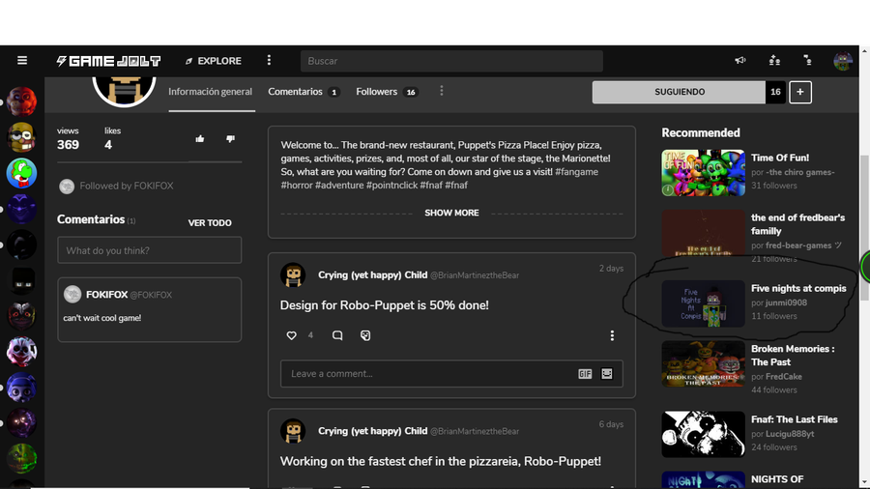Toggle the SUGUIENDO follow button
The image size is (870, 489).
[x=679, y=92]
